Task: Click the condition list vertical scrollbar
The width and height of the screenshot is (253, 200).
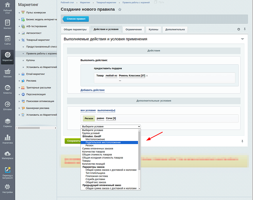Action: pyautogui.click(x=139, y=150)
